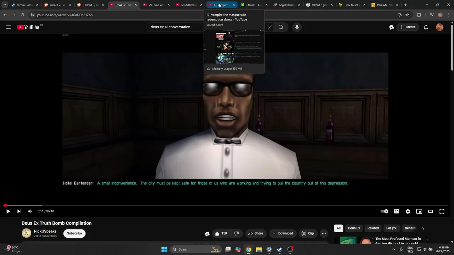The width and height of the screenshot is (454, 255).
Task: View site information icon in address bar
Action: tap(32, 15)
